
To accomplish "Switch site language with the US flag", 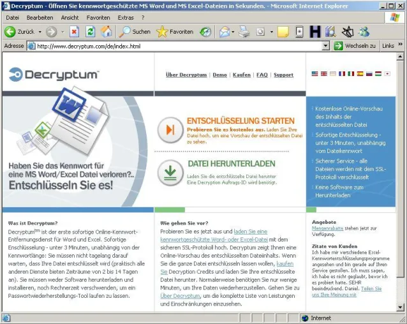I will (x=314, y=74).
